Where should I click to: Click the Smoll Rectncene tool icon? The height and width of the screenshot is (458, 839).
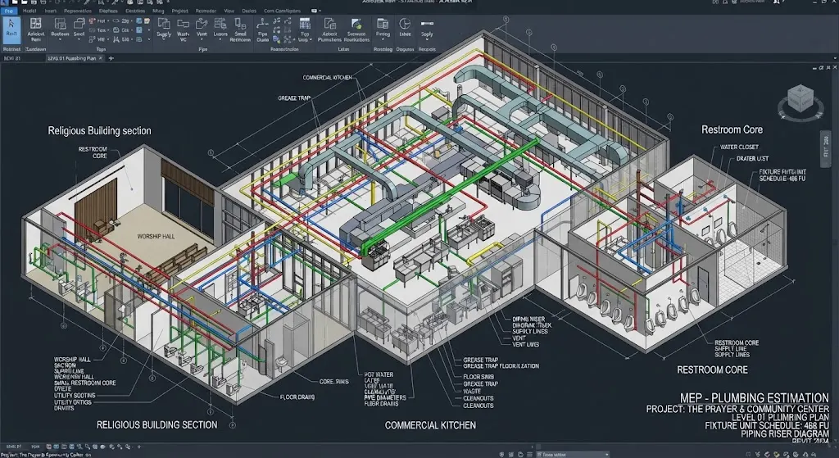pos(240,25)
